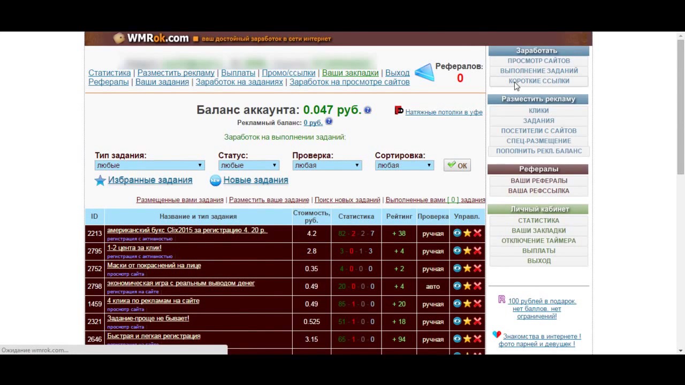This screenshot has height=385, width=685.
Task: Open Ваша рефссылка in sidebar
Action: pyautogui.click(x=539, y=191)
